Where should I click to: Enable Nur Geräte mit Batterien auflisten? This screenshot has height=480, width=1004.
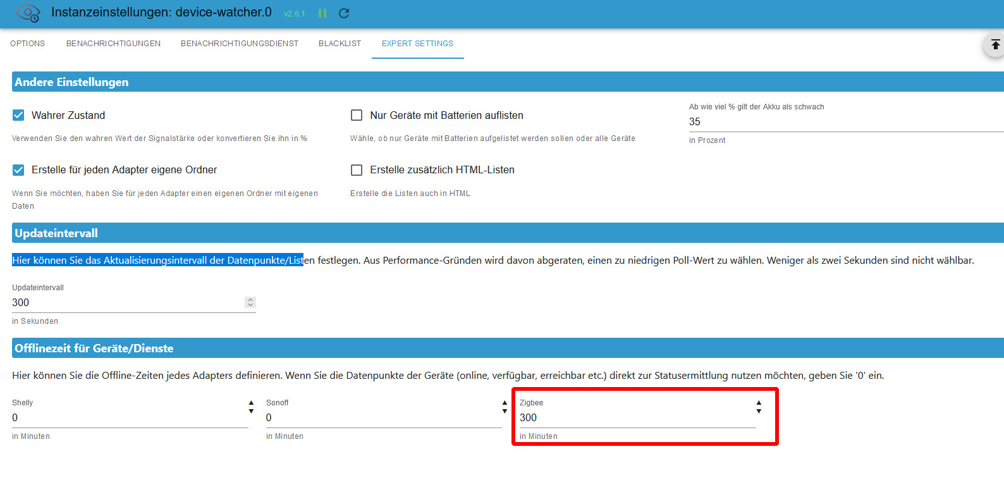point(357,115)
